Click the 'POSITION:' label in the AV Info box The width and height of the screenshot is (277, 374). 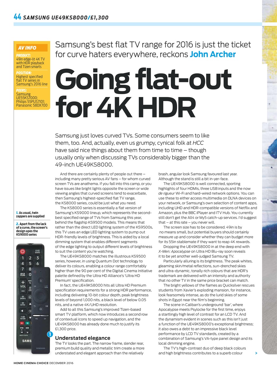click(x=24, y=73)
